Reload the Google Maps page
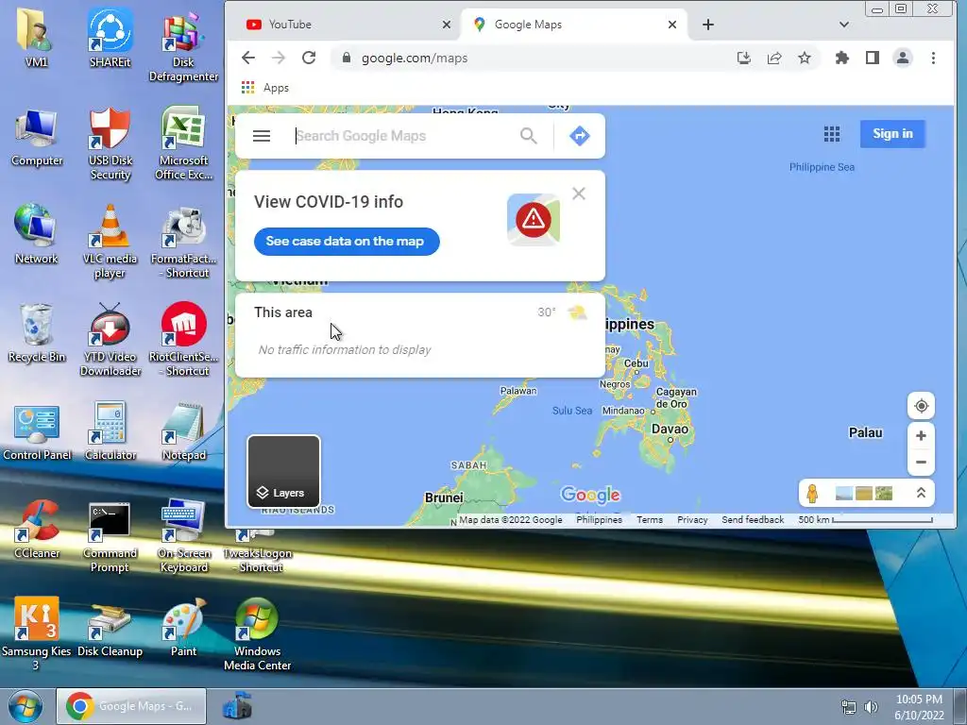The height and width of the screenshot is (725, 967). click(x=309, y=58)
